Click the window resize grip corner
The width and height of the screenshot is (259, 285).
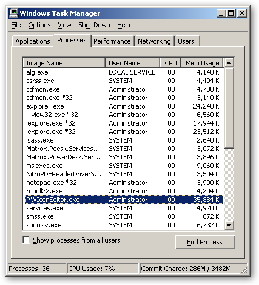pos(245,270)
